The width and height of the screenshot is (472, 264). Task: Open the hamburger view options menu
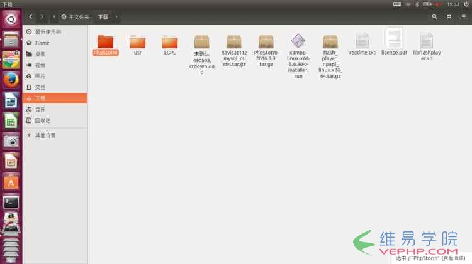click(464, 17)
